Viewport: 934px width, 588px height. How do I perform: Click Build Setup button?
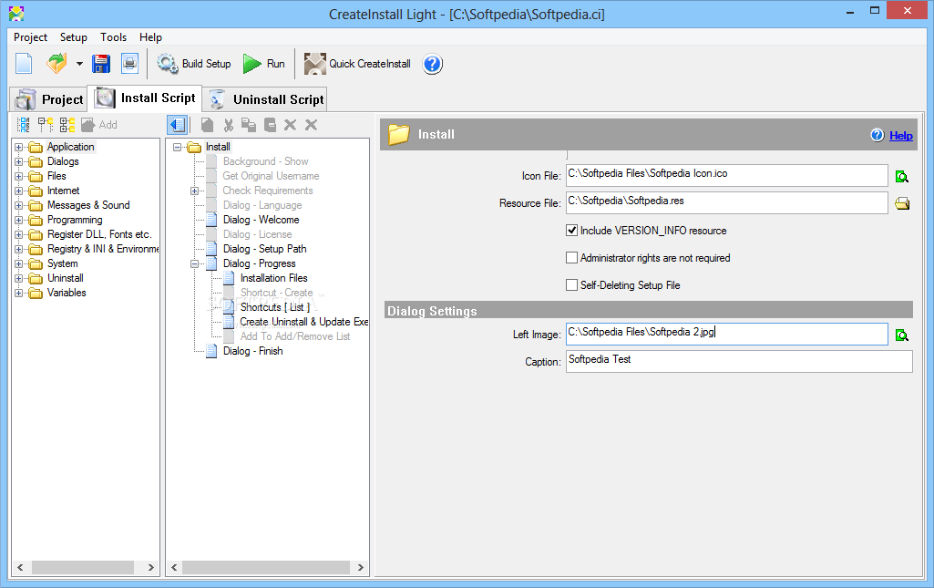[x=194, y=64]
